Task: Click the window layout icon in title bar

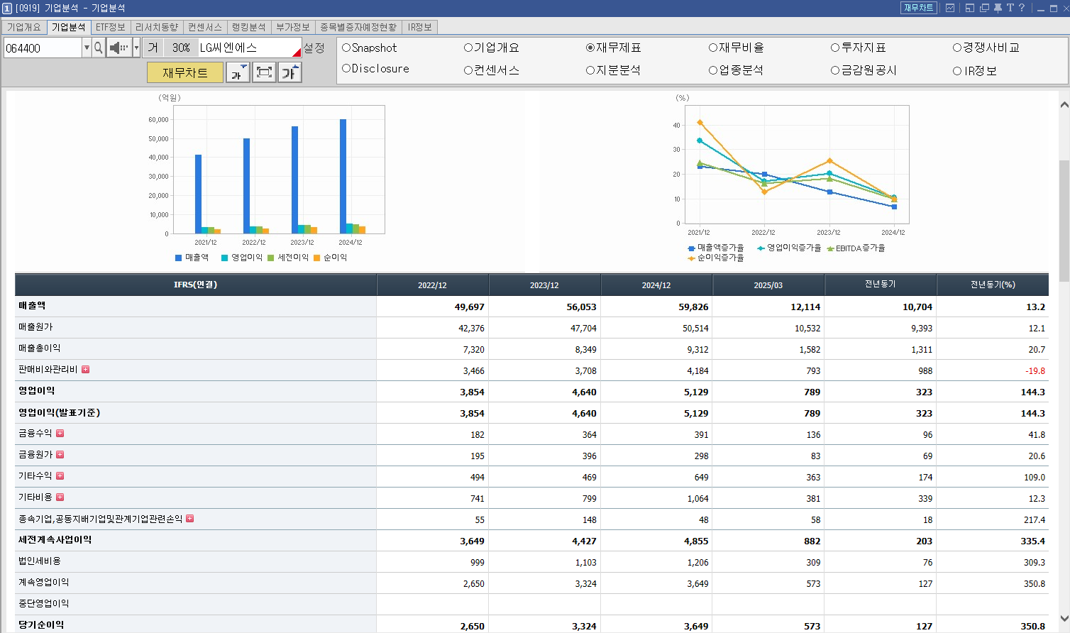Action: click(x=969, y=8)
